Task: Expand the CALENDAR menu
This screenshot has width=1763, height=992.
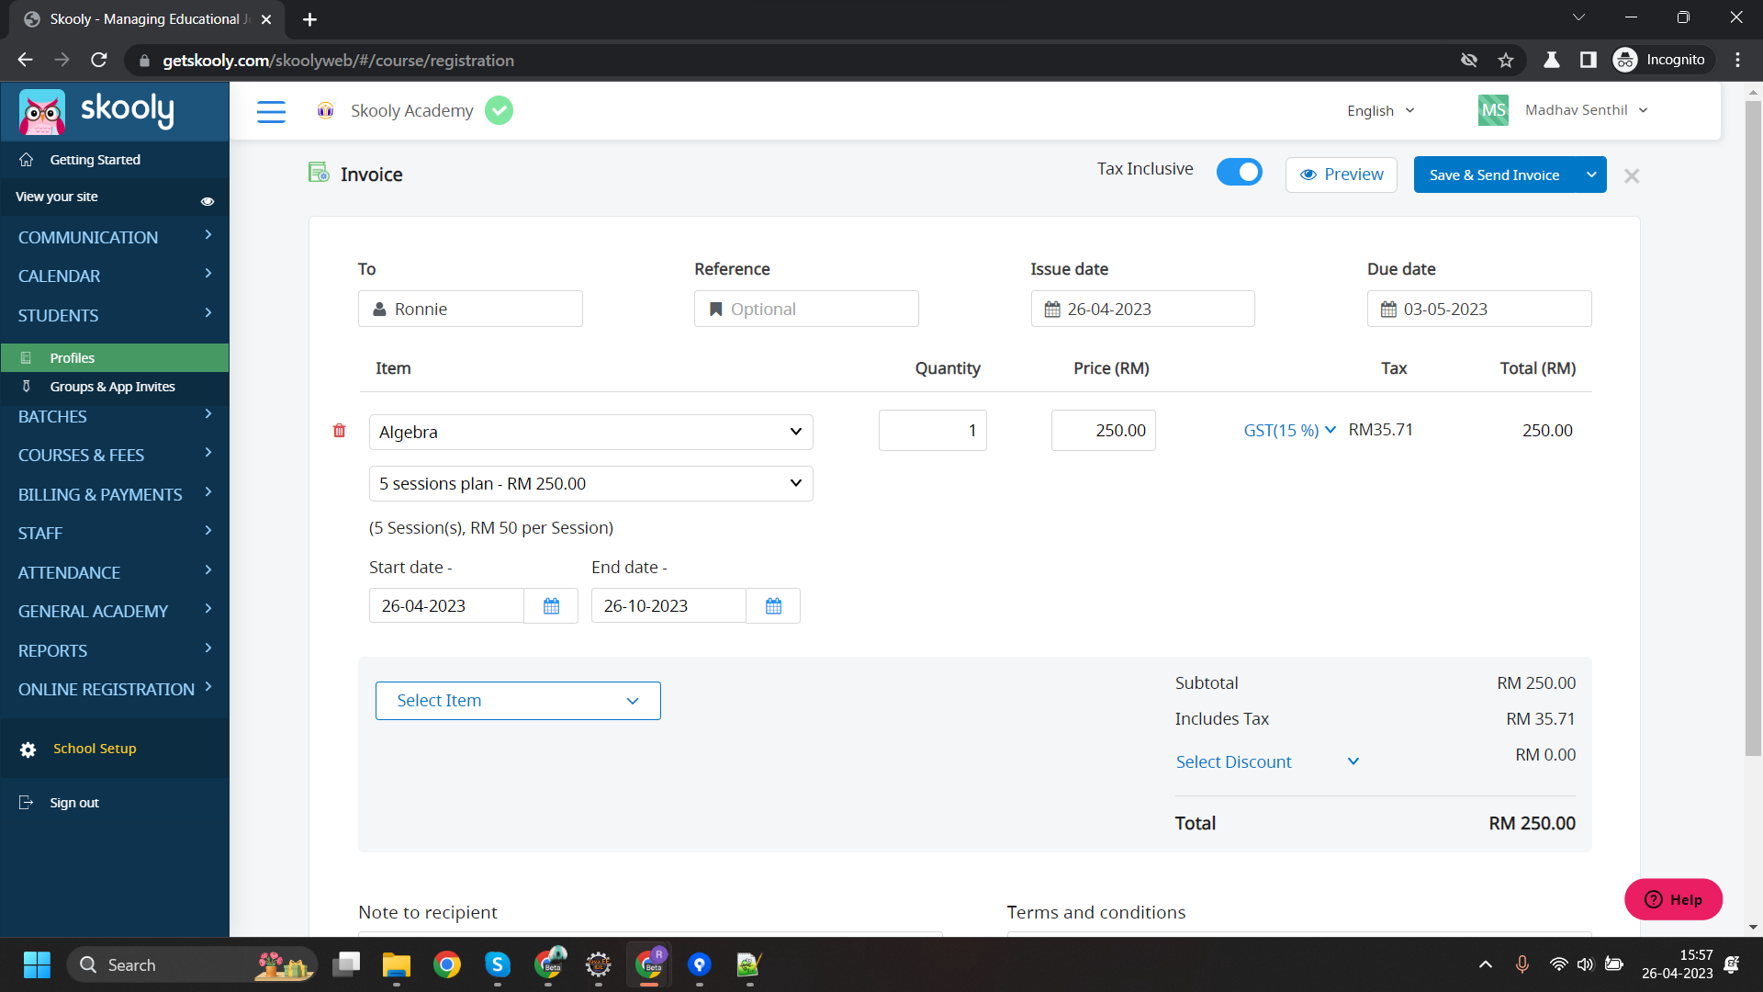Action: click(x=115, y=276)
